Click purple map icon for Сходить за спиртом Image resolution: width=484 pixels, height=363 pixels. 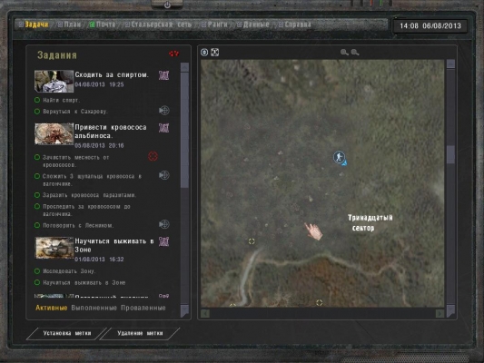click(163, 75)
